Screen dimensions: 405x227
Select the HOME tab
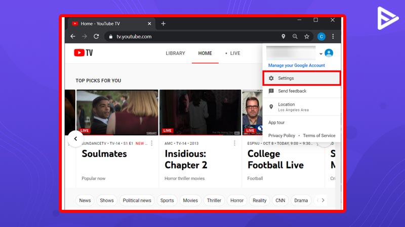[205, 53]
